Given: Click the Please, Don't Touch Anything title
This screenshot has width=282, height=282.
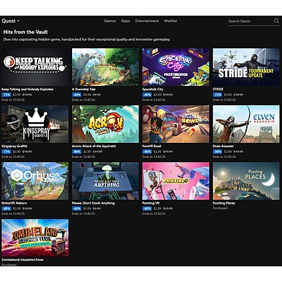Looking at the screenshot, I should pyautogui.click(x=93, y=203).
